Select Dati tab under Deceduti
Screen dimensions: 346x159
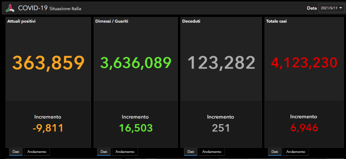[191, 152]
